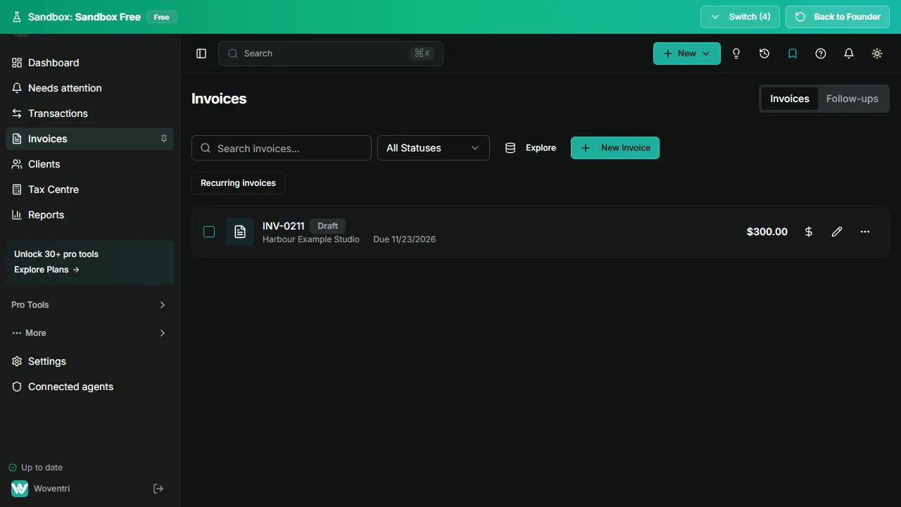901x507 pixels.
Task: Switch to the Follow-ups tab
Action: point(852,99)
